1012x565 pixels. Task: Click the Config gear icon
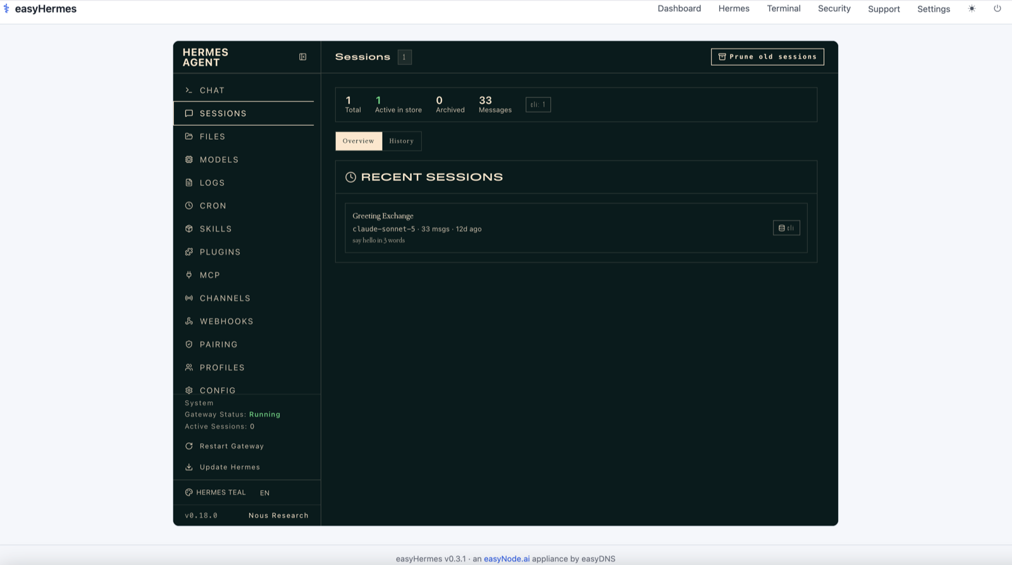coord(188,391)
